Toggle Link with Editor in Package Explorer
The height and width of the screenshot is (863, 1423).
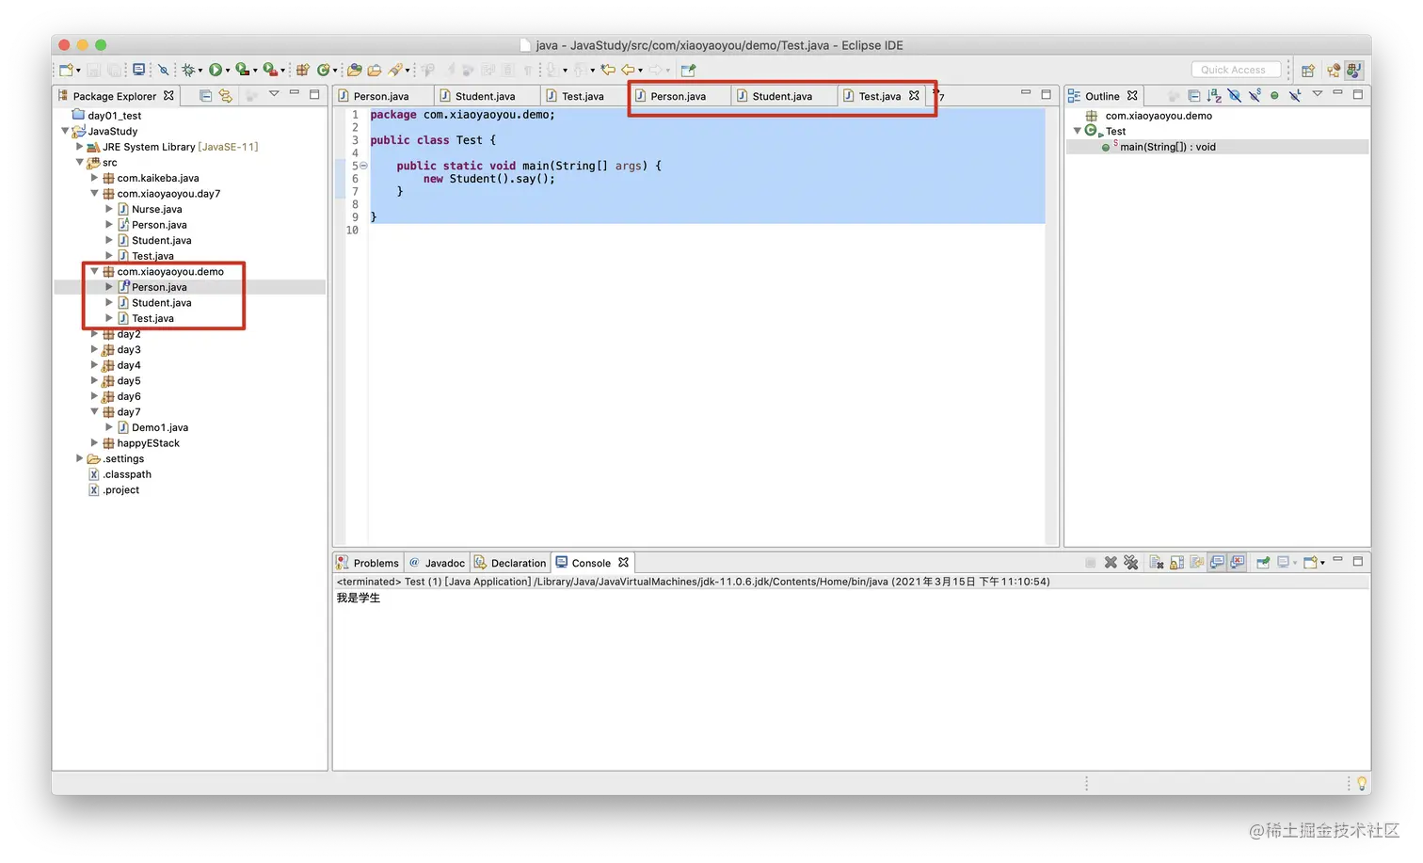226,95
